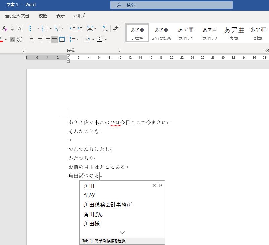Align text right
Screen dimensions: 269x245
47,39
